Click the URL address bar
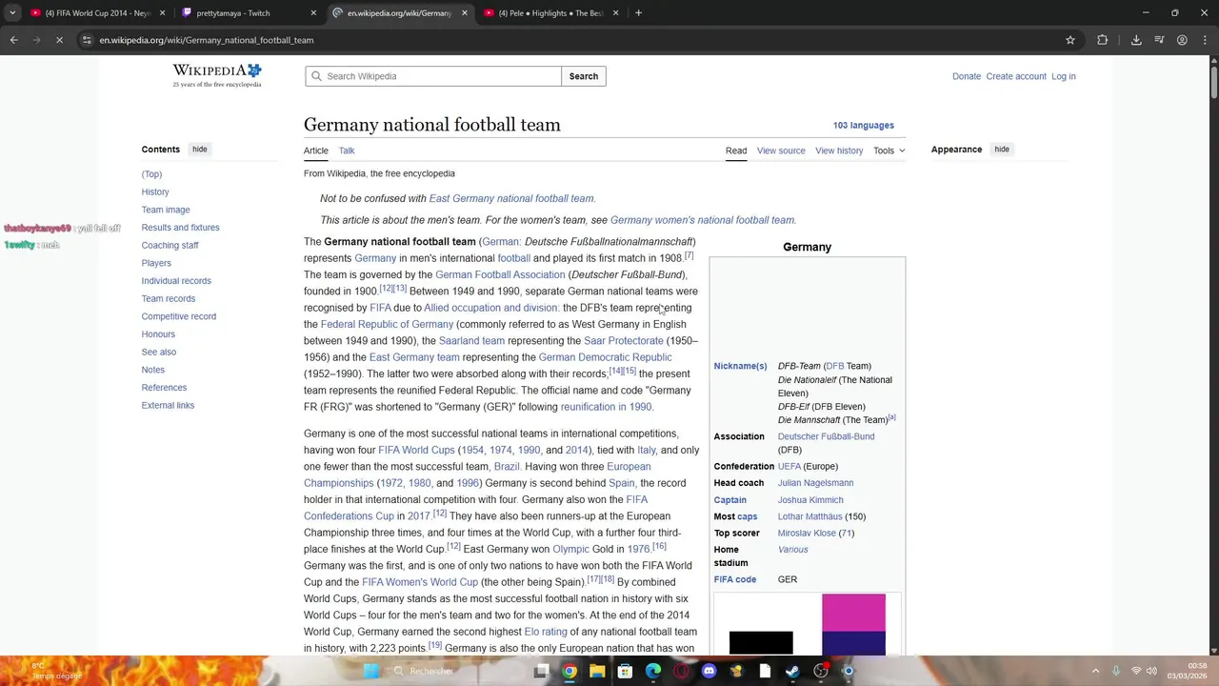This screenshot has height=686, width=1219. tap(571, 40)
